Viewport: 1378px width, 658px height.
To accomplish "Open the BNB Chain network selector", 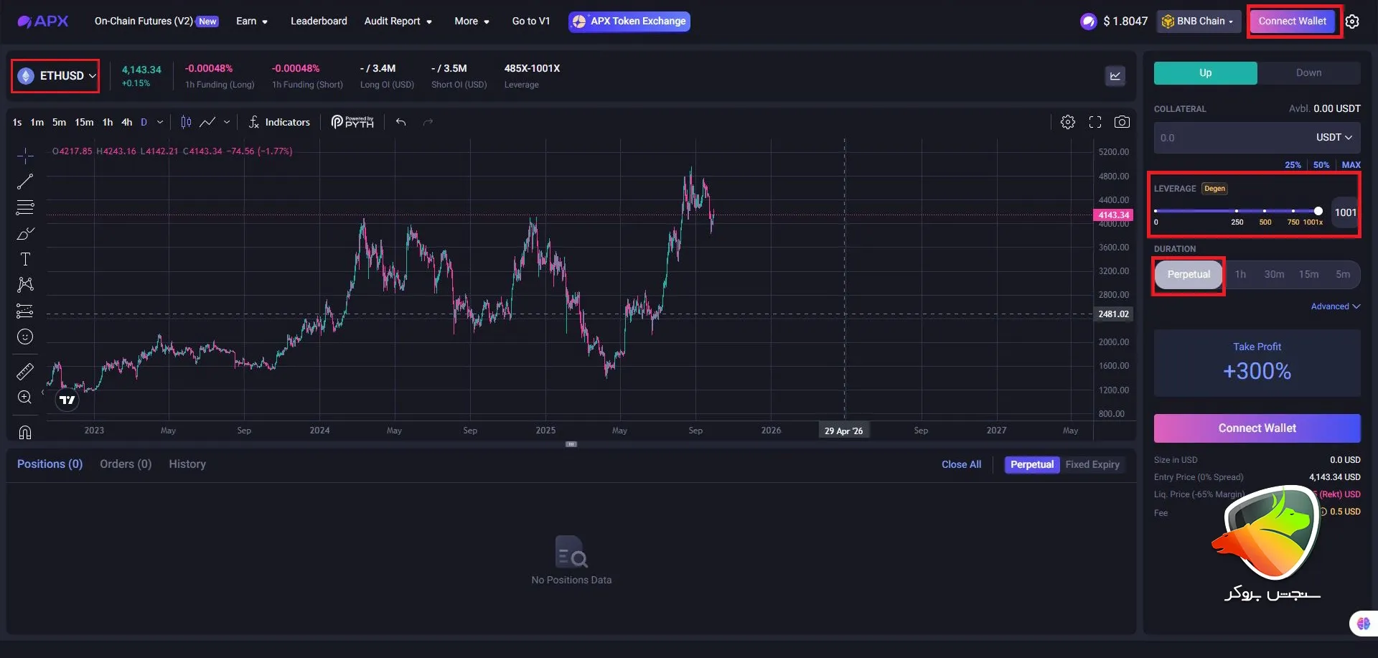I will (x=1198, y=22).
